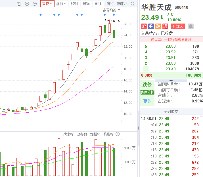Click the 更多 link
Viewport: 203px width, 177px height.
[x=147, y=101]
